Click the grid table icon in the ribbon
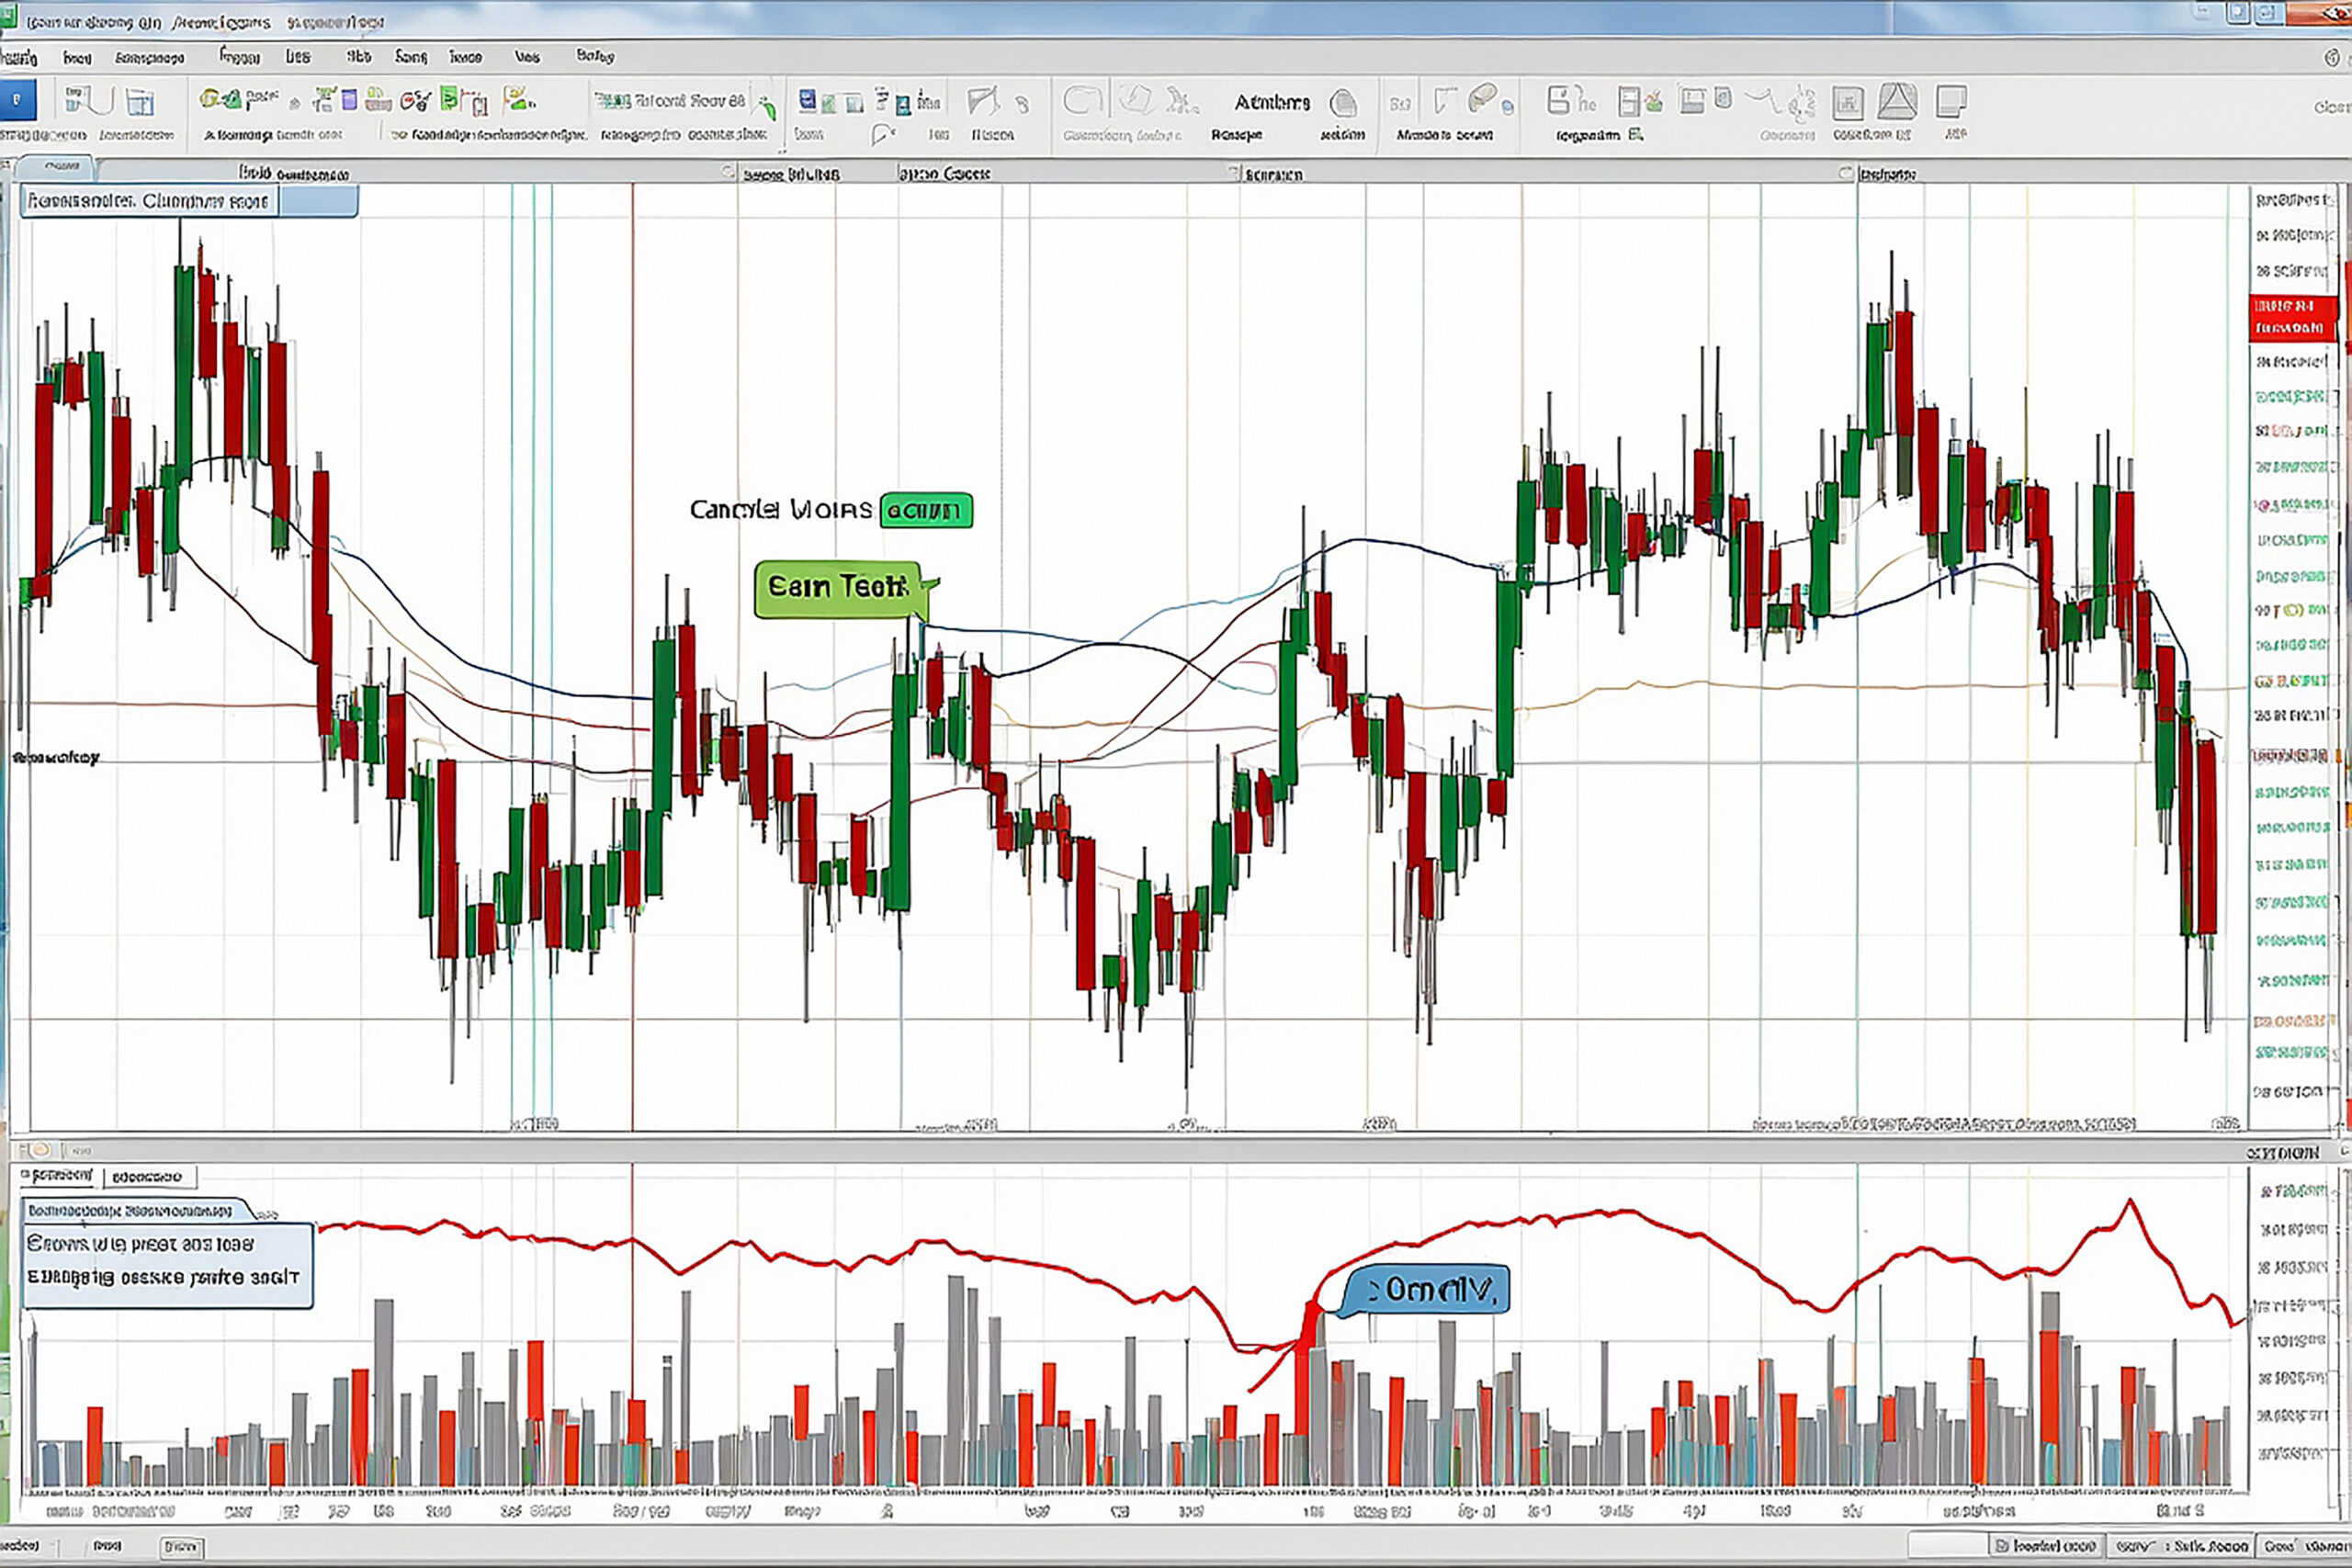 [141, 102]
